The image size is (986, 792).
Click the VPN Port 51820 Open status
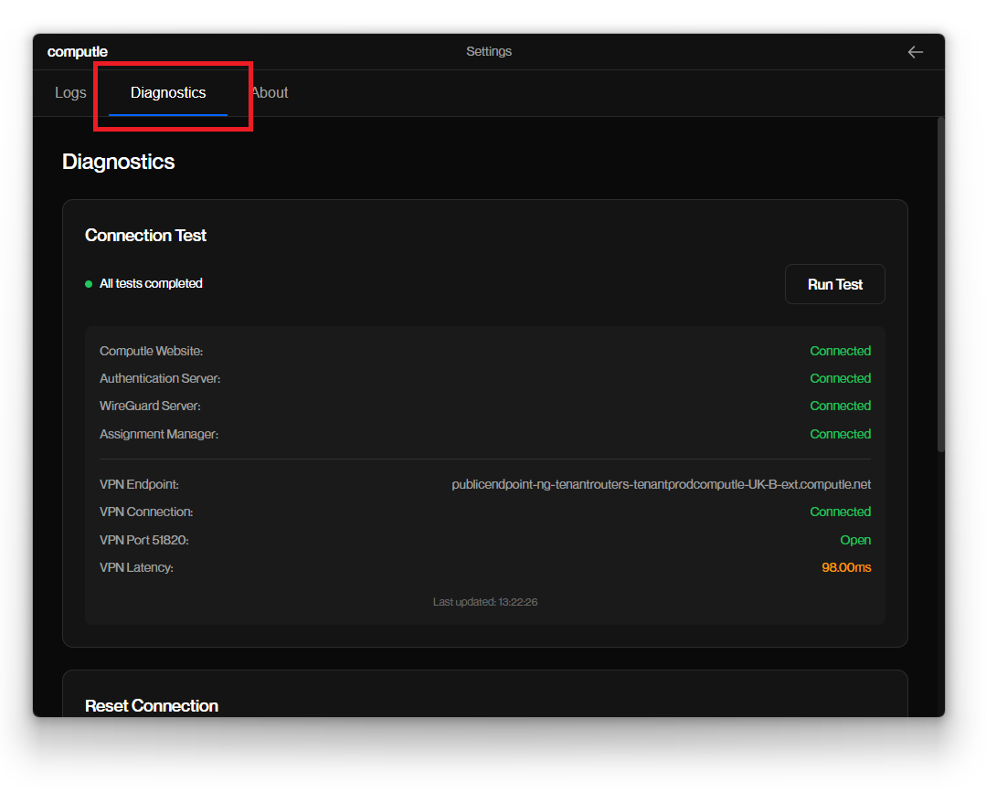(854, 540)
